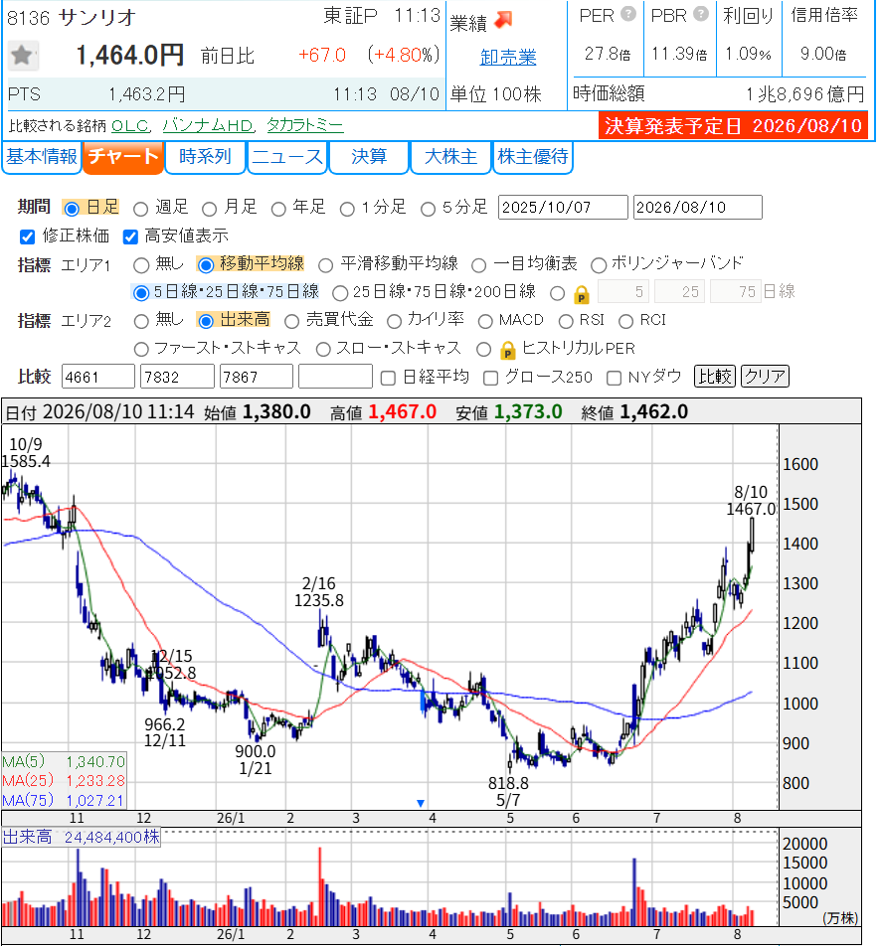Choose the 1分足 interval
Image resolution: width=883 pixels, height=946 pixels.
pos(346,210)
